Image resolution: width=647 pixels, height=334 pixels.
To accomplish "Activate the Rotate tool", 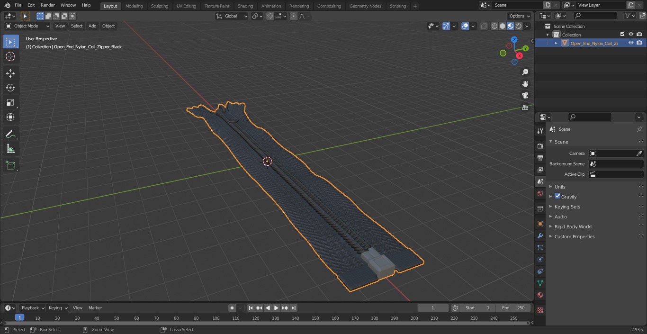I will click(10, 88).
